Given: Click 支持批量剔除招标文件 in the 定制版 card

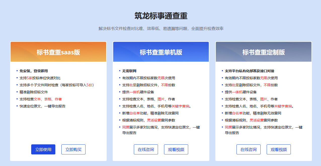Looking at the screenshot, I should tap(251, 85).
